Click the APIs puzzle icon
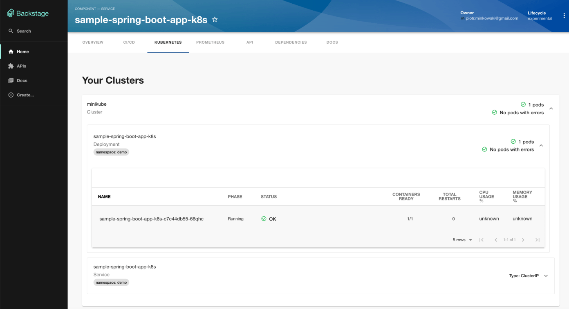Viewport: 569px width, 309px height. tap(11, 66)
